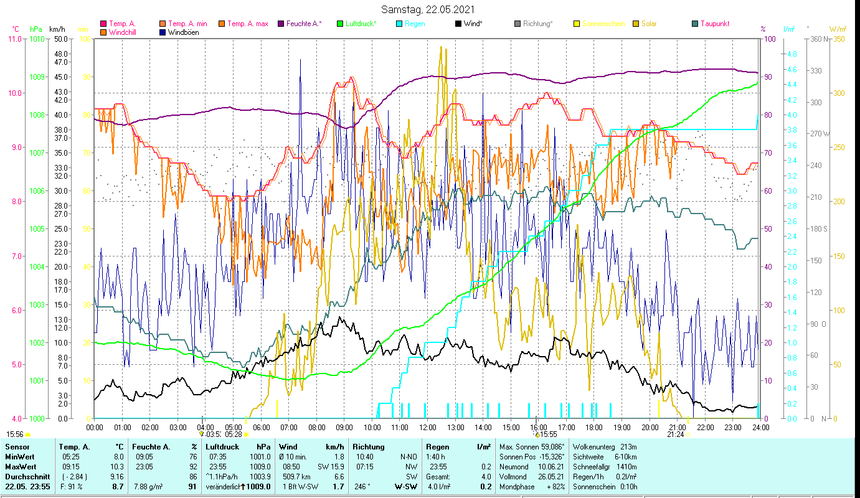Click the 'Richtung' table column header
Image resolution: width=860 pixels, height=498 pixels.
click(369, 447)
